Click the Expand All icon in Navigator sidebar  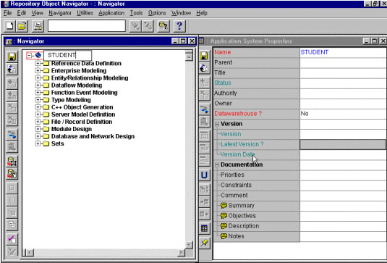click(x=12, y=212)
